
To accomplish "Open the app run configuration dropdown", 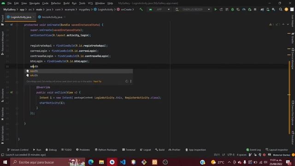I will [159, 9].
